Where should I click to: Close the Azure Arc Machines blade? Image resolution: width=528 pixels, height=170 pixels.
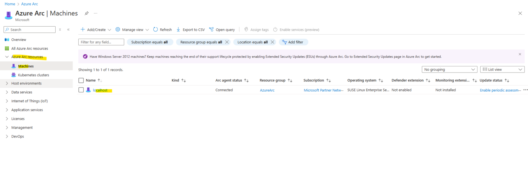(x=520, y=13)
